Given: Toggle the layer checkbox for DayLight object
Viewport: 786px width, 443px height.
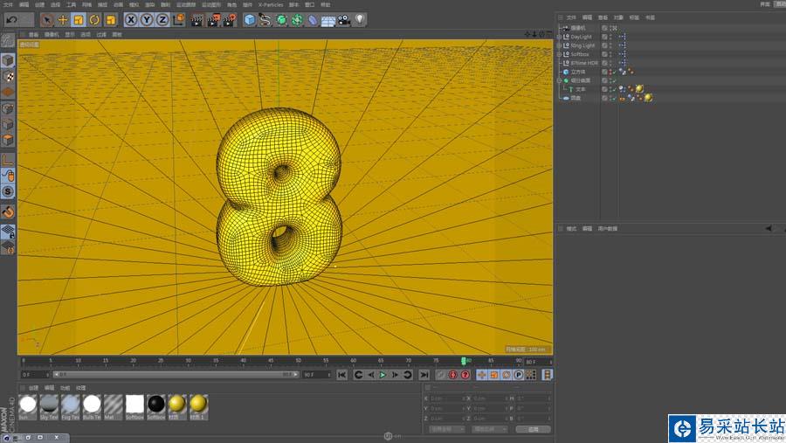Looking at the screenshot, I should pyautogui.click(x=605, y=37).
